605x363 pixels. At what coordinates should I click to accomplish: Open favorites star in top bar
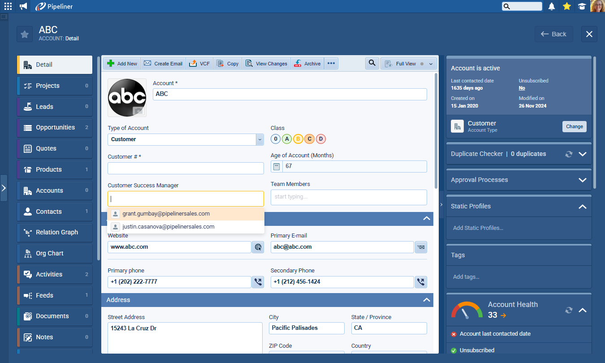(x=567, y=6)
